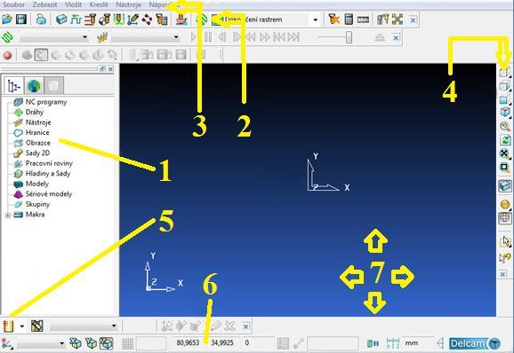Click the Save Project floppy icon
514x353 pixels.
click(21, 20)
